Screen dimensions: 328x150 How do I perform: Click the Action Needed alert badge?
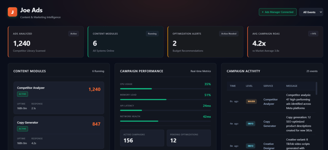point(229,34)
